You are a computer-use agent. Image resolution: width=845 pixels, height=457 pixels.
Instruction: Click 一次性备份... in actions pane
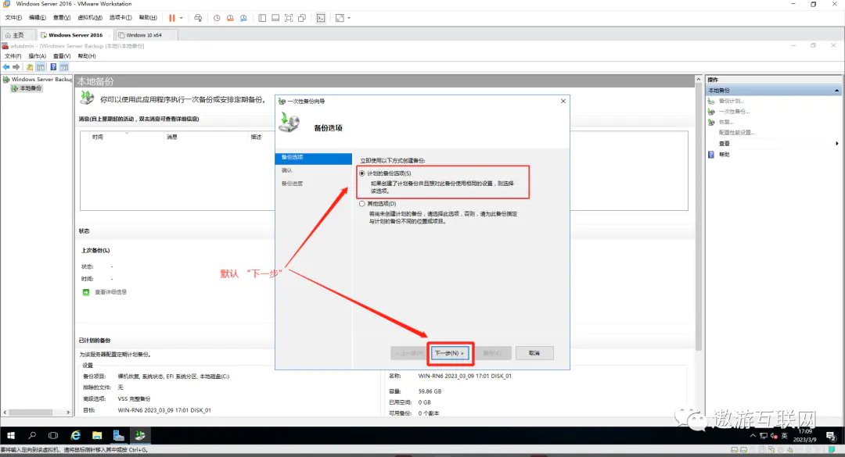[734, 112]
